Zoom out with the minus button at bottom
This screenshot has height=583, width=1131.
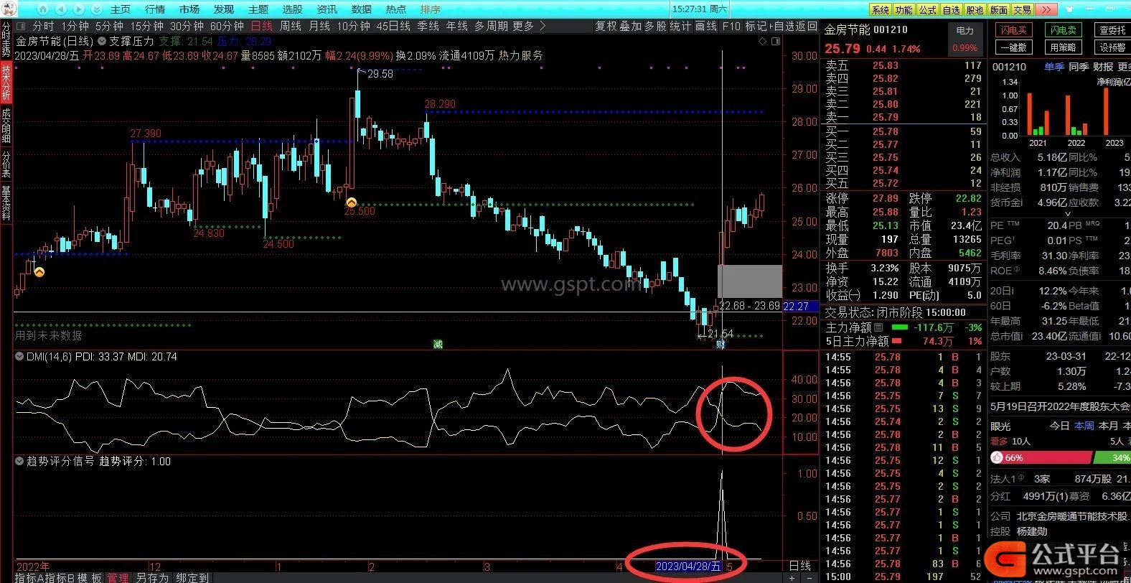(809, 577)
